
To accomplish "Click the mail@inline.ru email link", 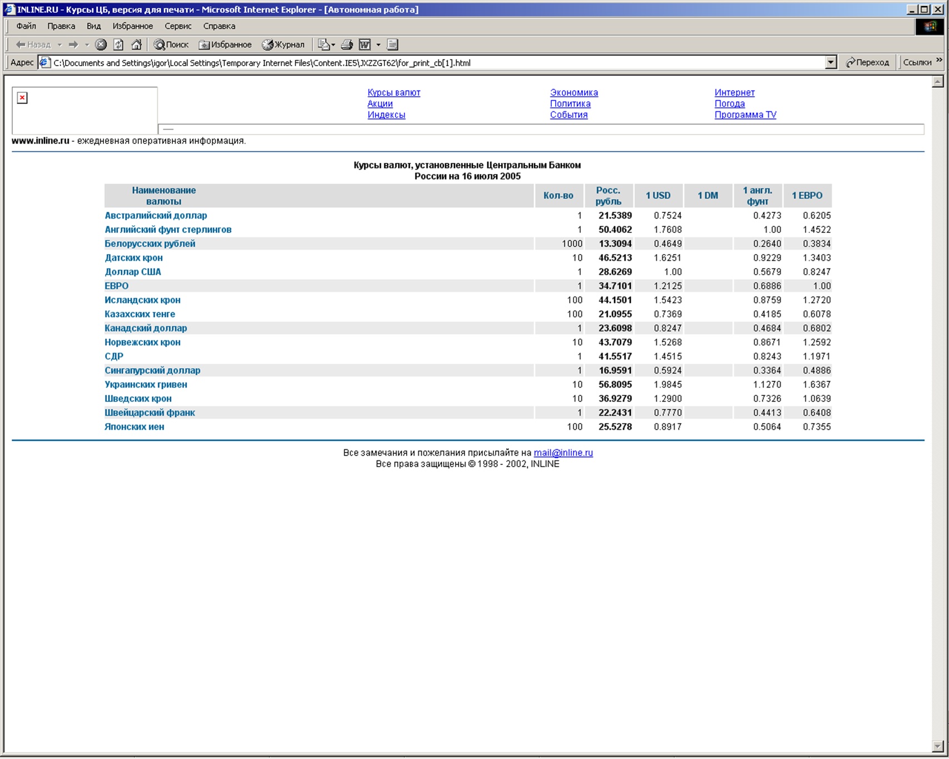I will coord(563,453).
